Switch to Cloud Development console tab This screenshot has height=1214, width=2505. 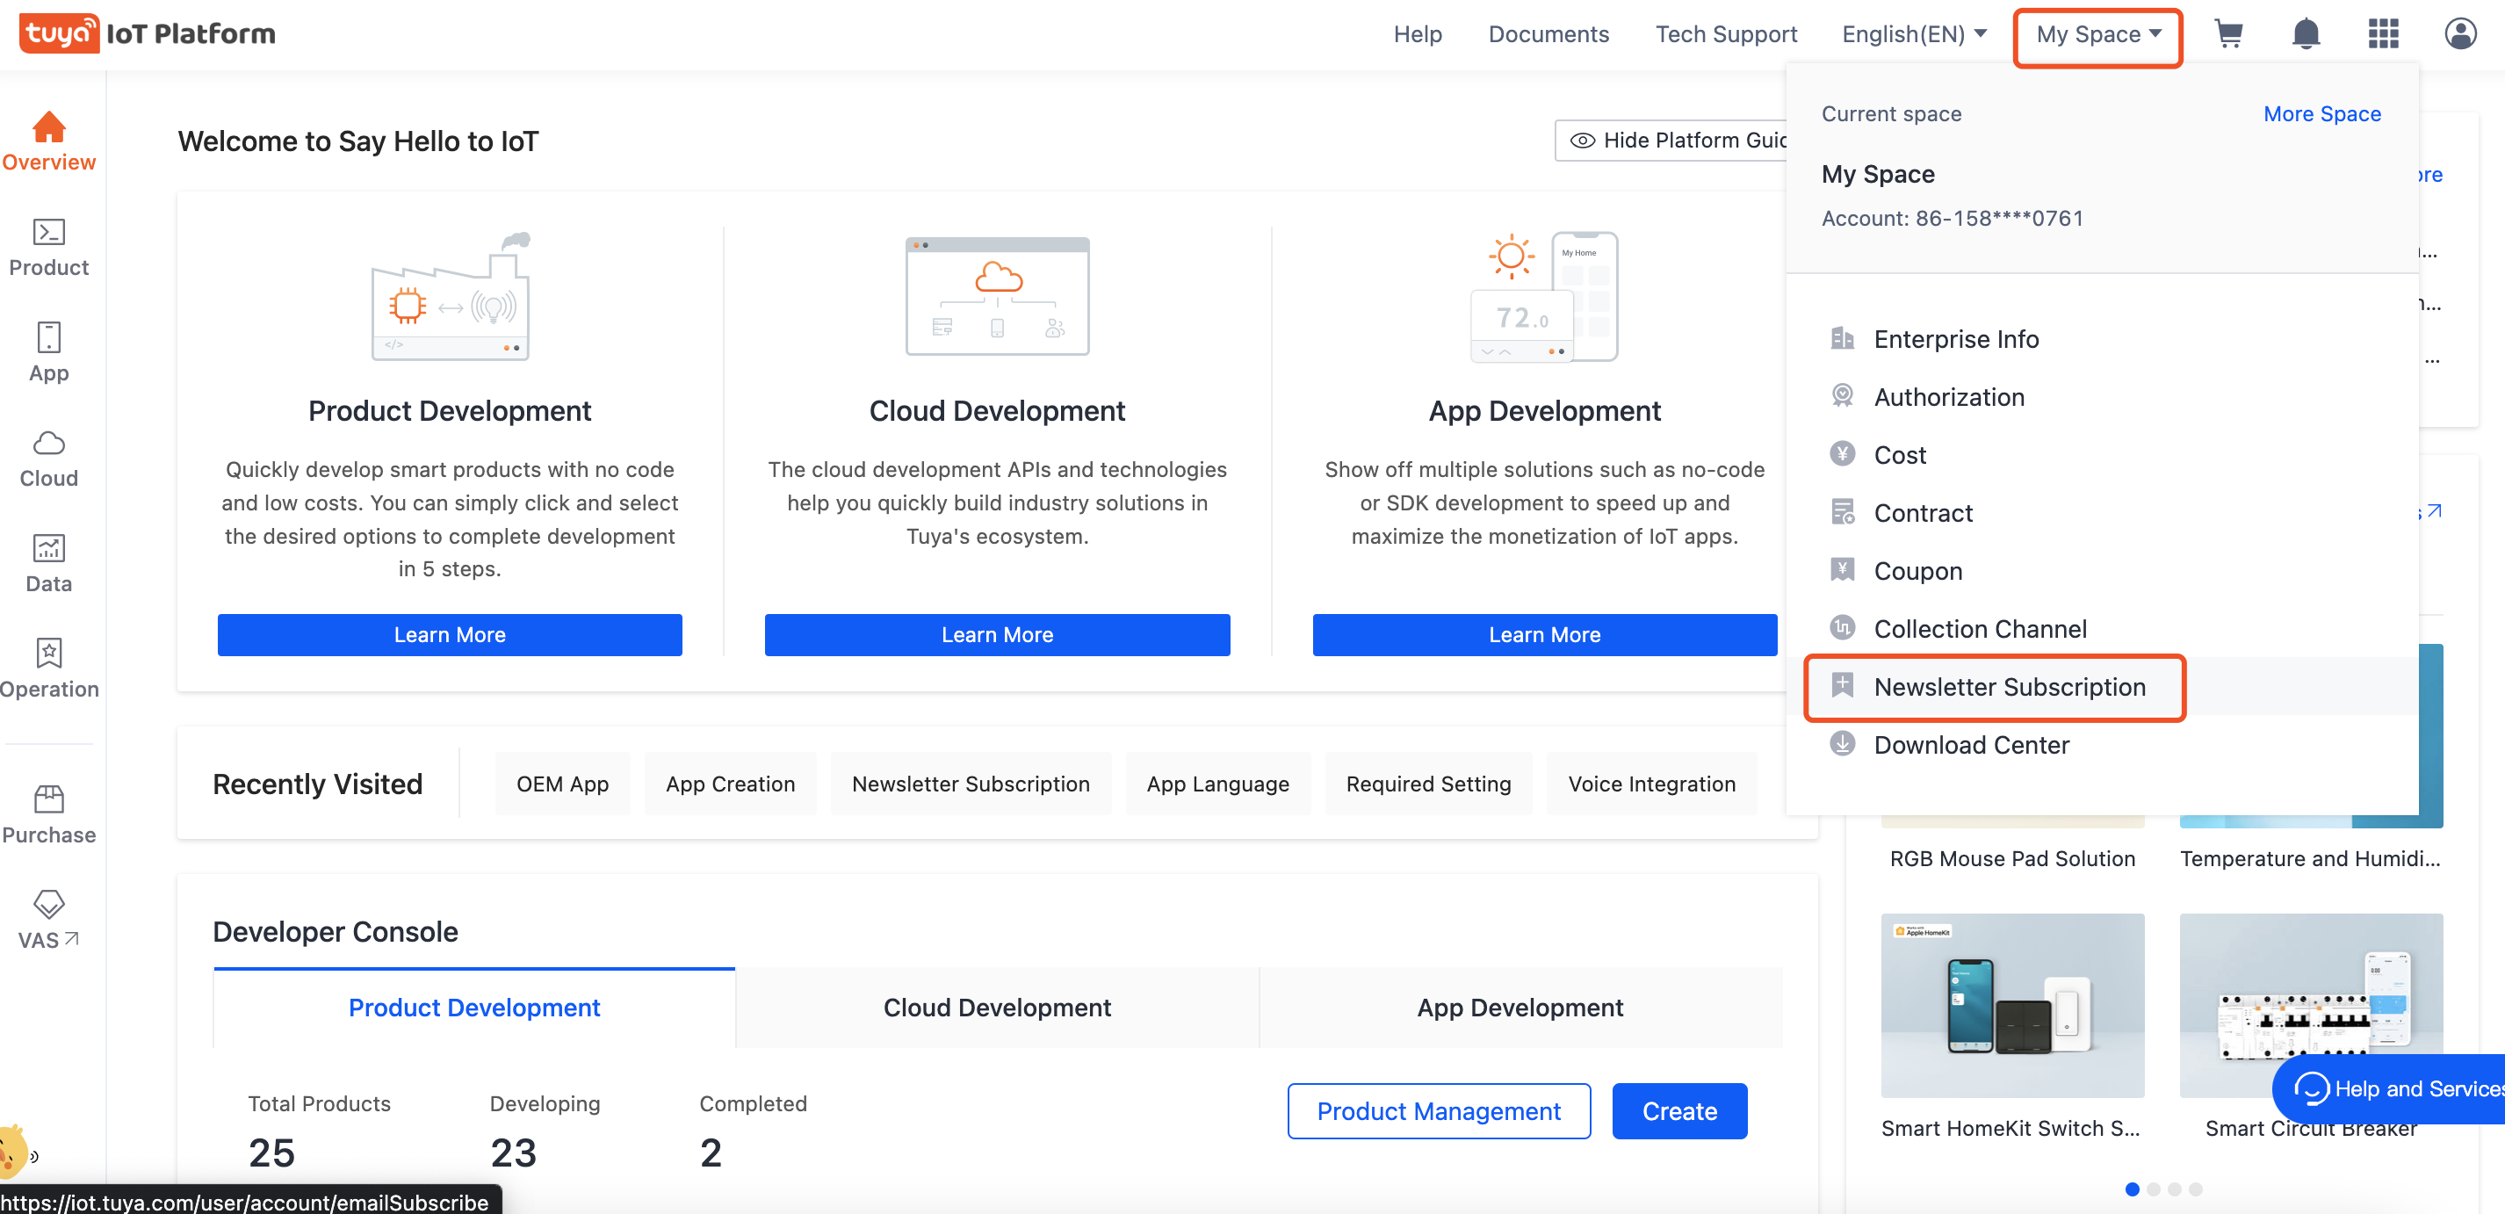pos(997,1007)
